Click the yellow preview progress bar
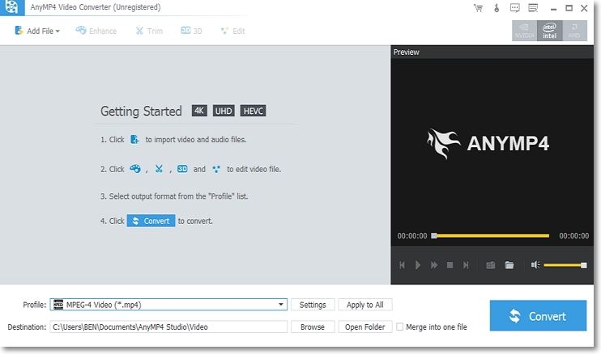The image size is (601, 354). point(490,236)
